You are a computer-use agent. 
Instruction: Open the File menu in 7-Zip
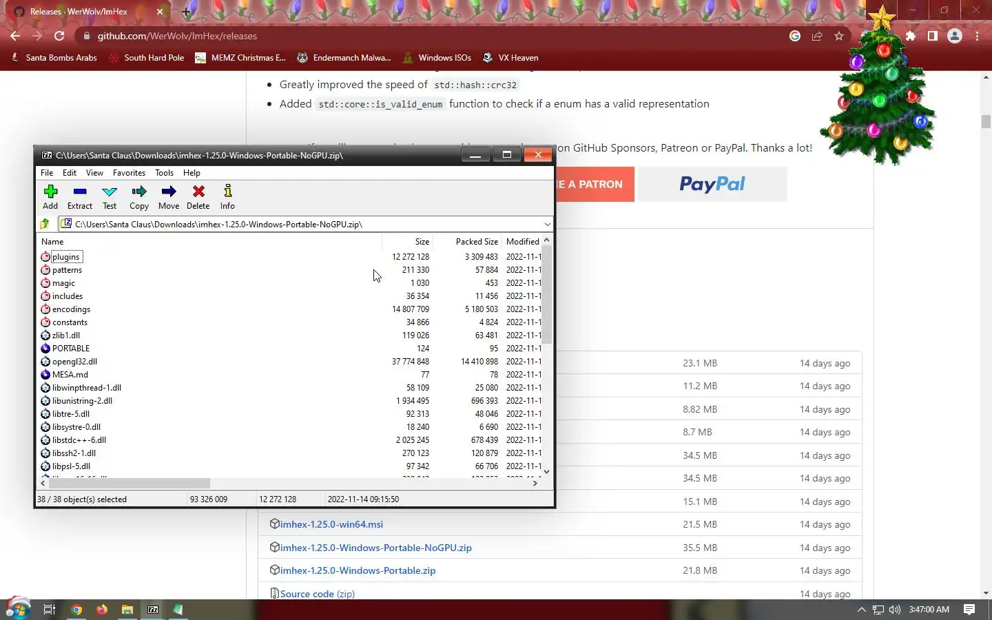(x=47, y=173)
